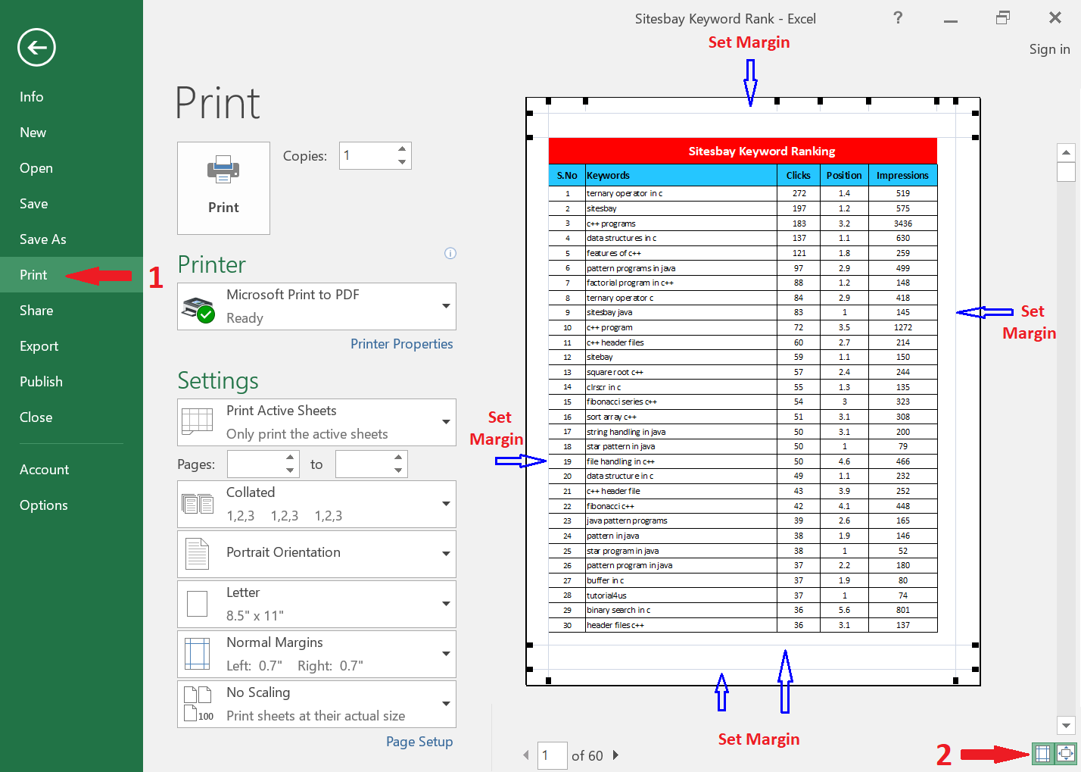Select Print in the backstage menu
This screenshot has width=1081, height=772.
coord(71,275)
